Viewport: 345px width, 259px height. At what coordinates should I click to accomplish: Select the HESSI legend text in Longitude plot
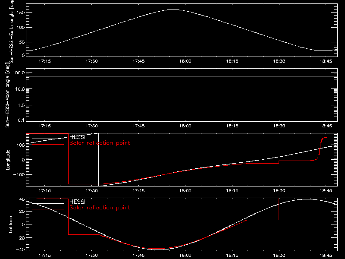[x=77, y=137]
